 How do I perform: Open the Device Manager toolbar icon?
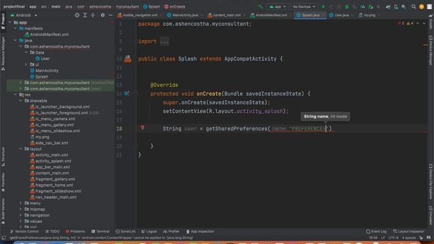[x=396, y=7]
